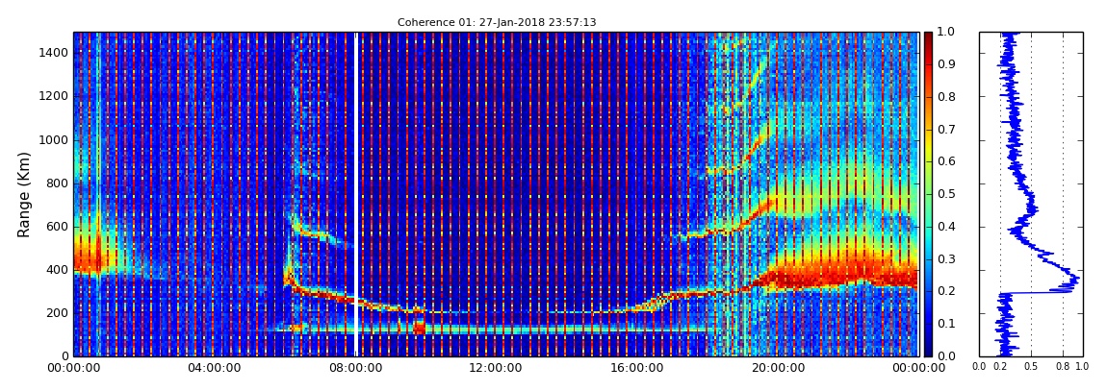The height and width of the screenshot is (391, 1107).
Task: Pick the 0.9 label on the colorbar
Action: pyautogui.click(x=944, y=64)
